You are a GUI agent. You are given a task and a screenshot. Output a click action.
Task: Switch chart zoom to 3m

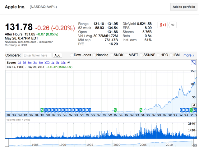point(35,62)
